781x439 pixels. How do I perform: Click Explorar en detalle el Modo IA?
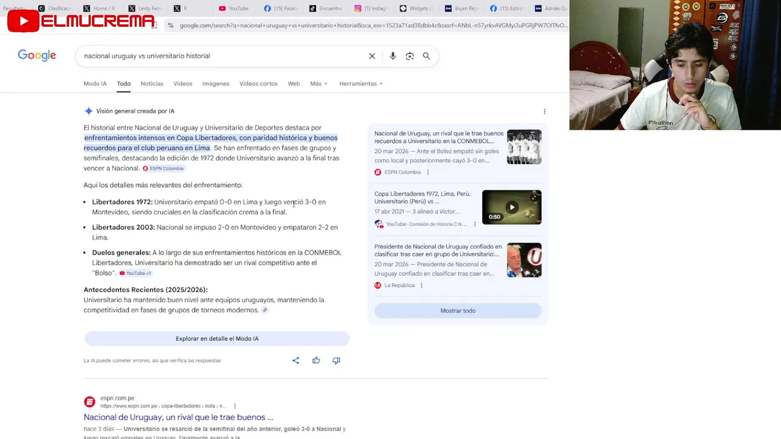click(x=217, y=338)
